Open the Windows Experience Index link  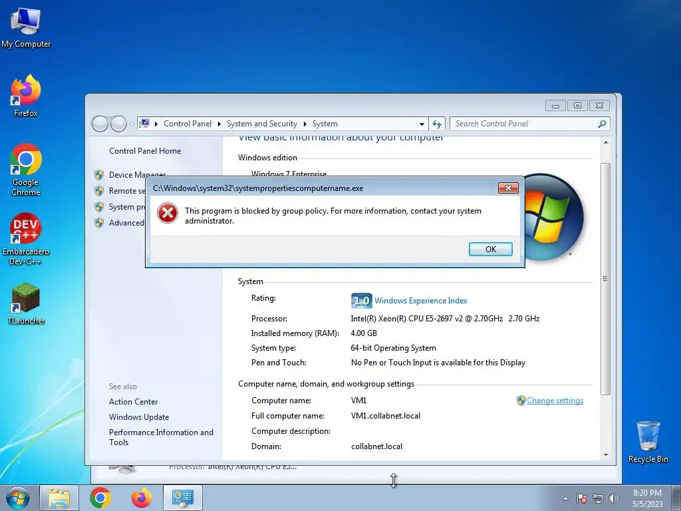(420, 301)
